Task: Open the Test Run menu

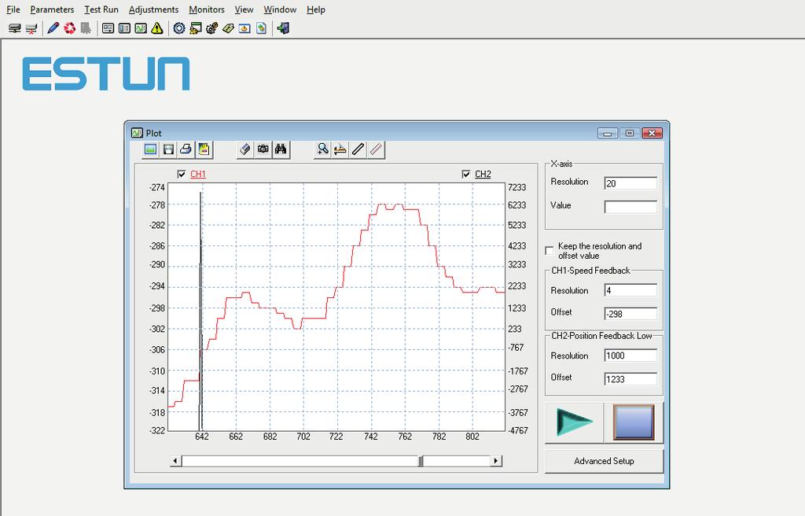Action: click(x=101, y=9)
